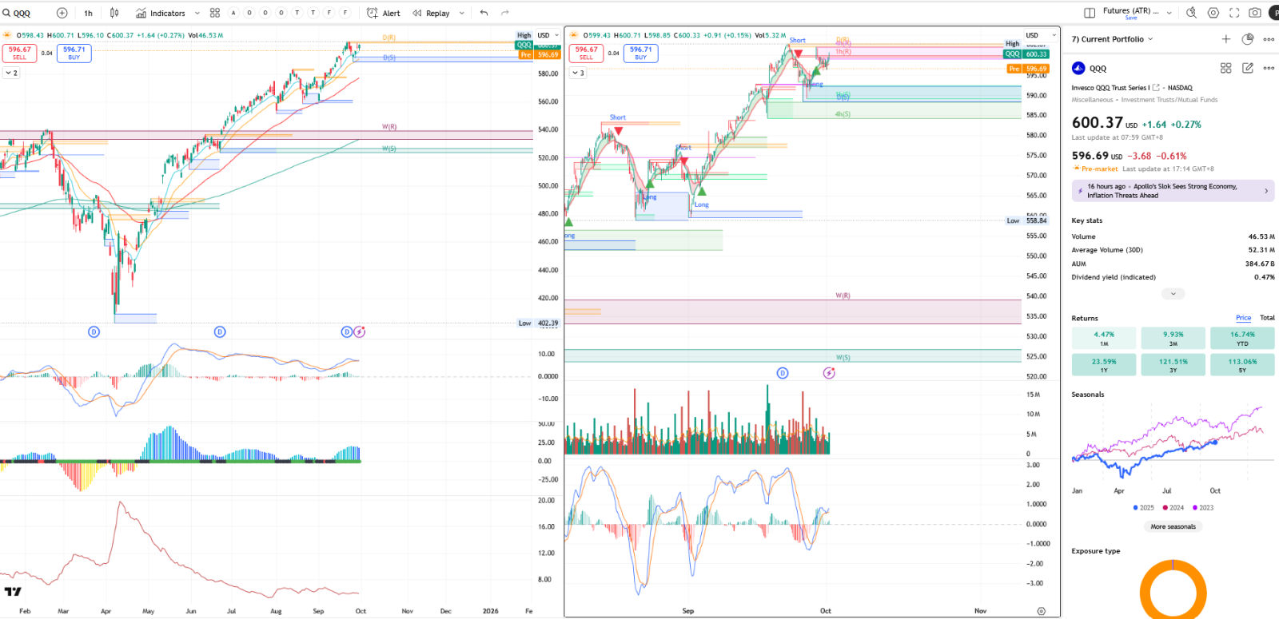Open the indicator templates grid icon
Screen dimensions: 1279x619
click(215, 13)
